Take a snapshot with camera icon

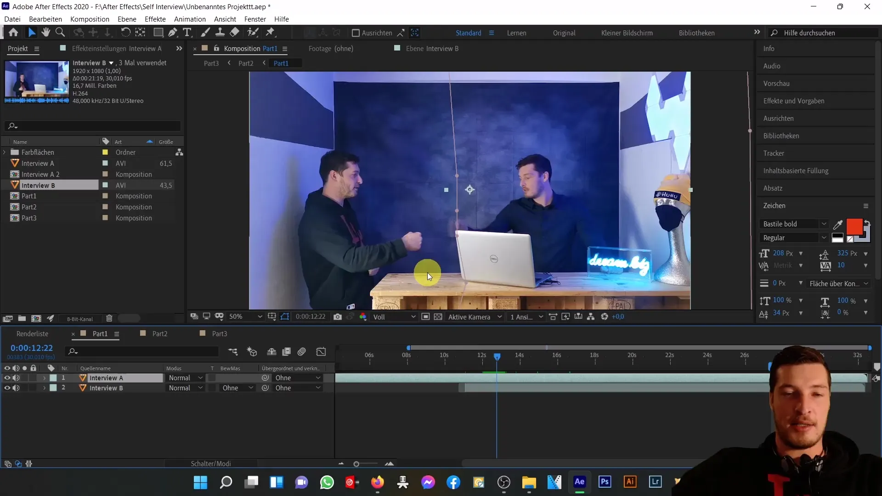coord(338,317)
